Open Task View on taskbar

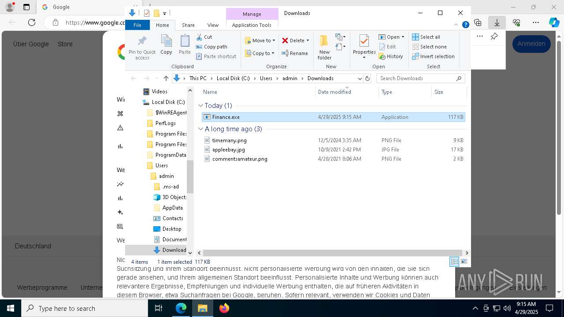point(159,308)
